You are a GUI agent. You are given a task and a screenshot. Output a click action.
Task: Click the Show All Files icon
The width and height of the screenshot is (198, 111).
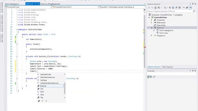point(179,7)
